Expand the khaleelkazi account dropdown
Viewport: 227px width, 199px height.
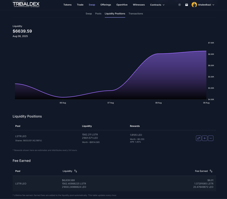[213, 5]
